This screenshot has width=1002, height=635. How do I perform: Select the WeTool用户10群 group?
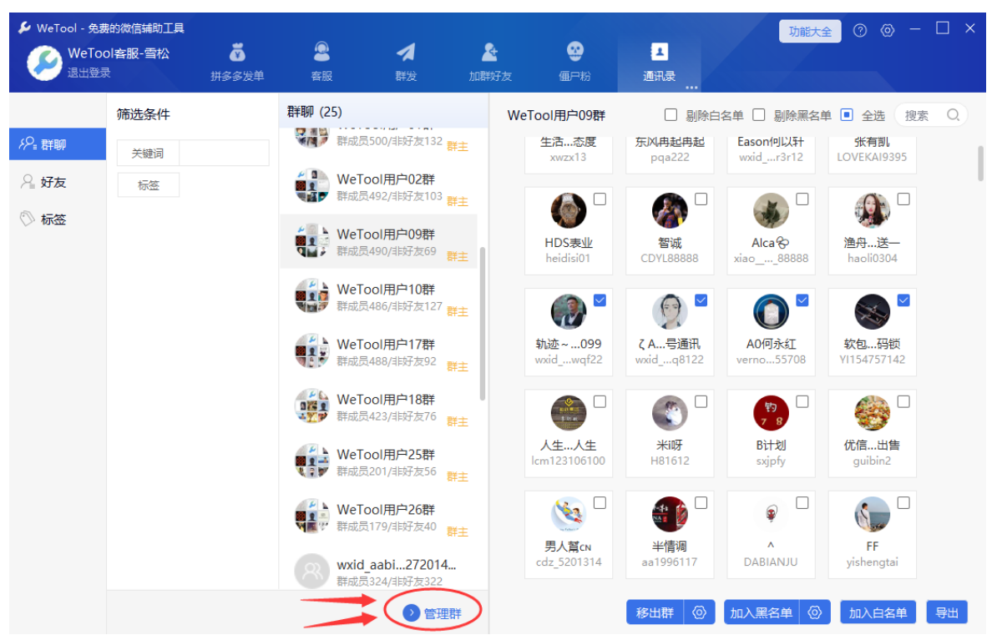(378, 296)
